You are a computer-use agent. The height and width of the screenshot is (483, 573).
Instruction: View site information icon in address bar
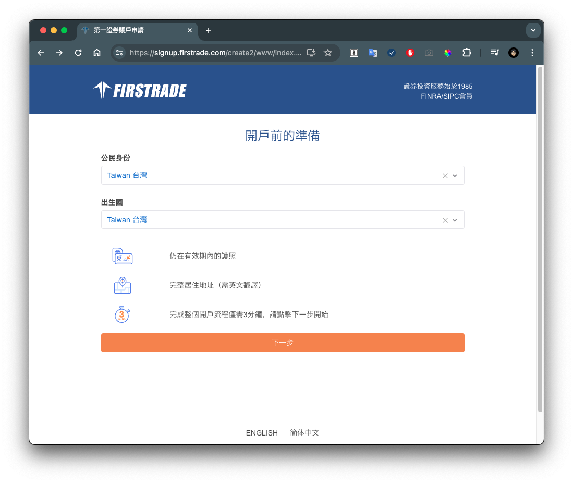[119, 53]
